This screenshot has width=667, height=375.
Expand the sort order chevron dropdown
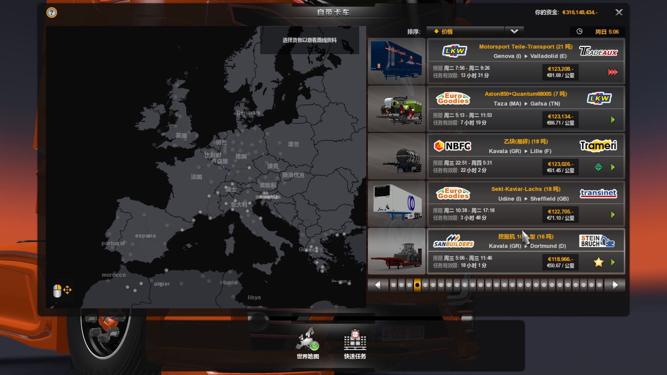[514, 32]
